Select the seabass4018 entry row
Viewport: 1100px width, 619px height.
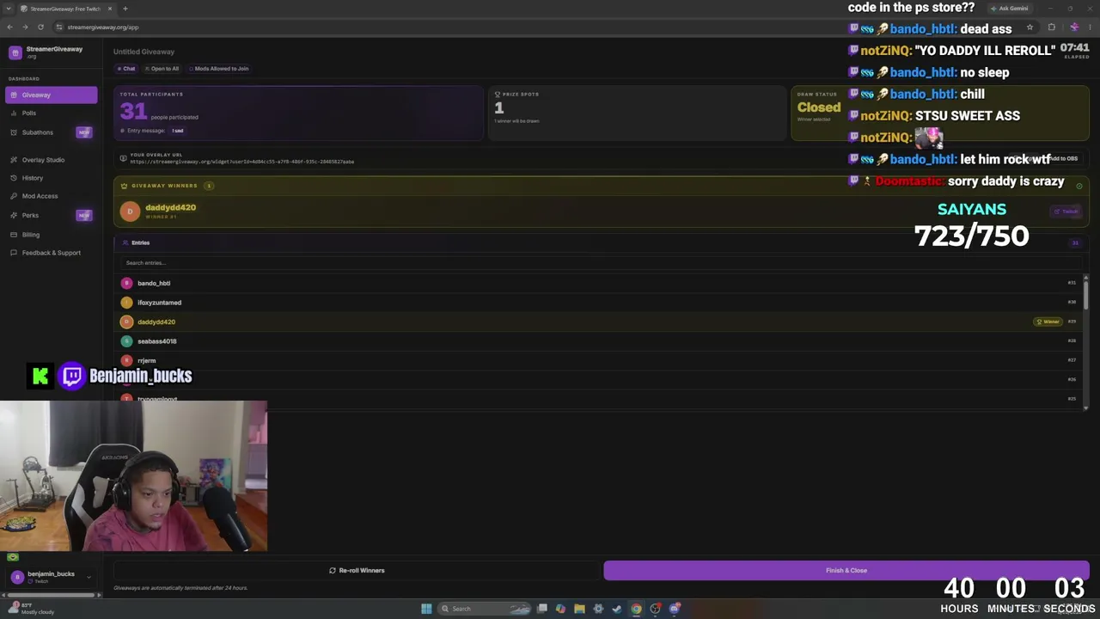pyautogui.click(x=599, y=341)
